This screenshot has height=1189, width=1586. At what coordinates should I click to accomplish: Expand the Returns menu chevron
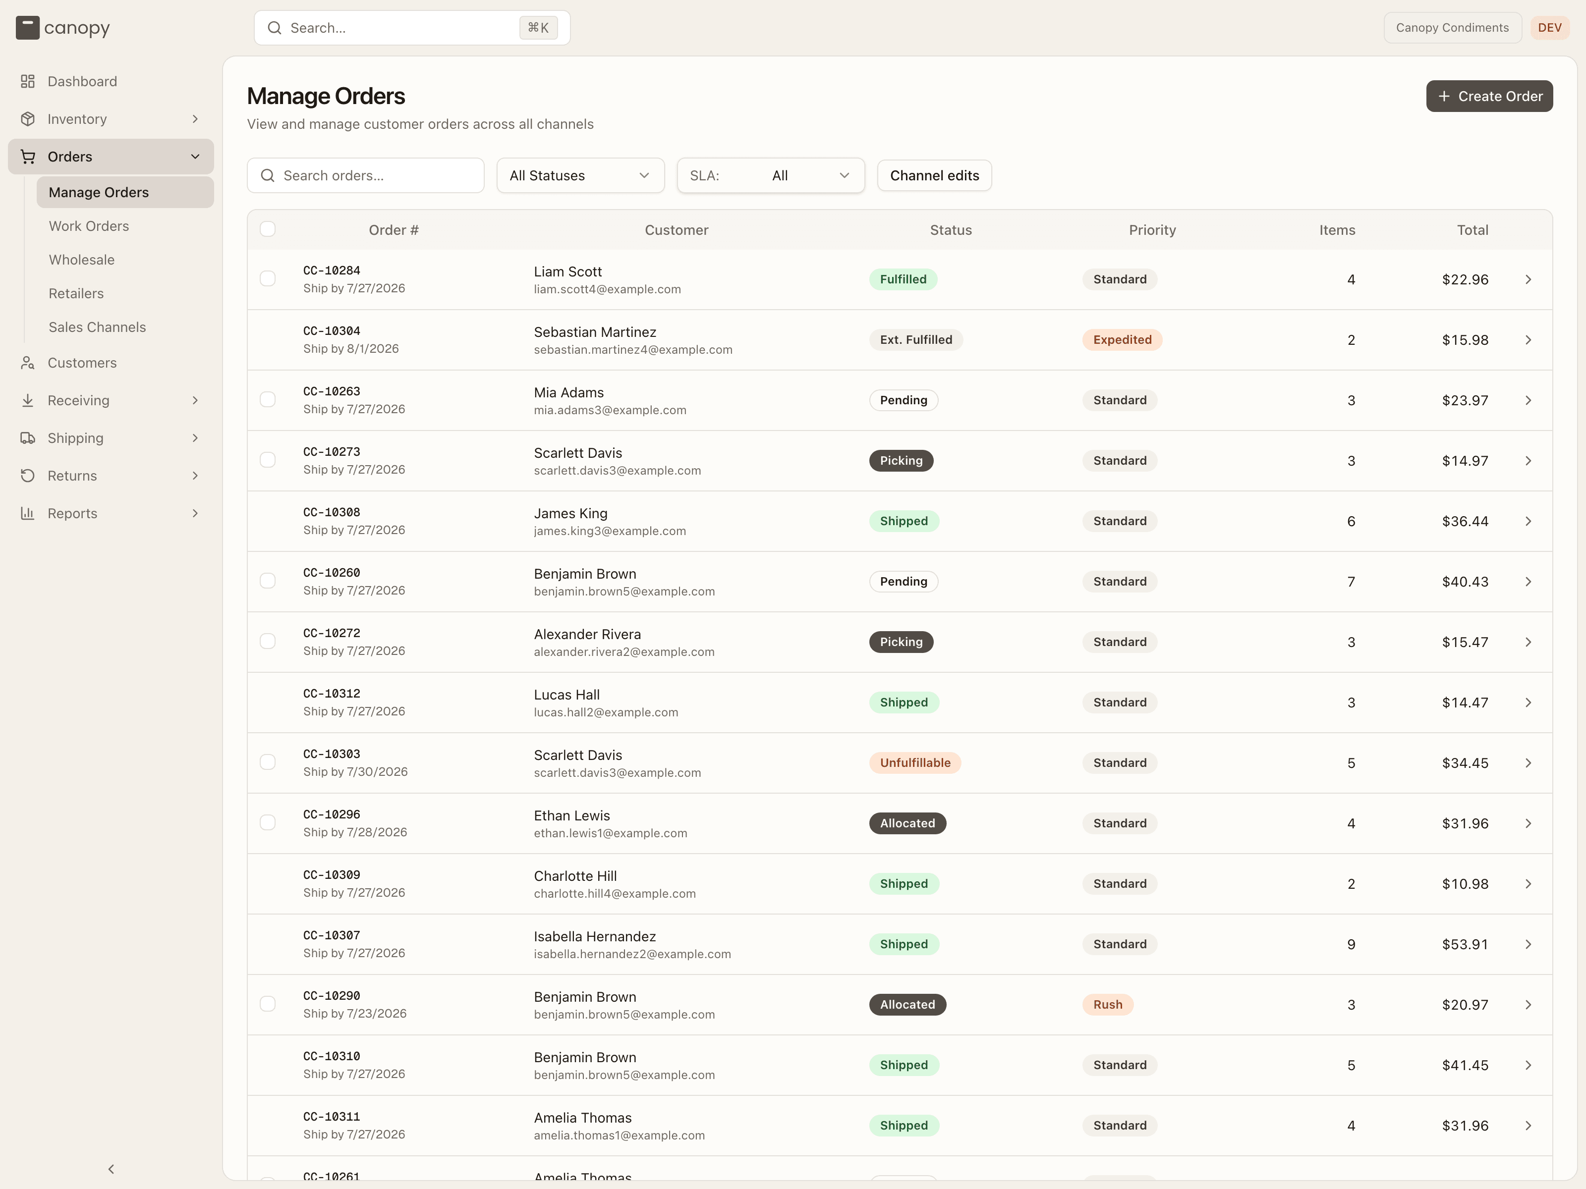[195, 476]
